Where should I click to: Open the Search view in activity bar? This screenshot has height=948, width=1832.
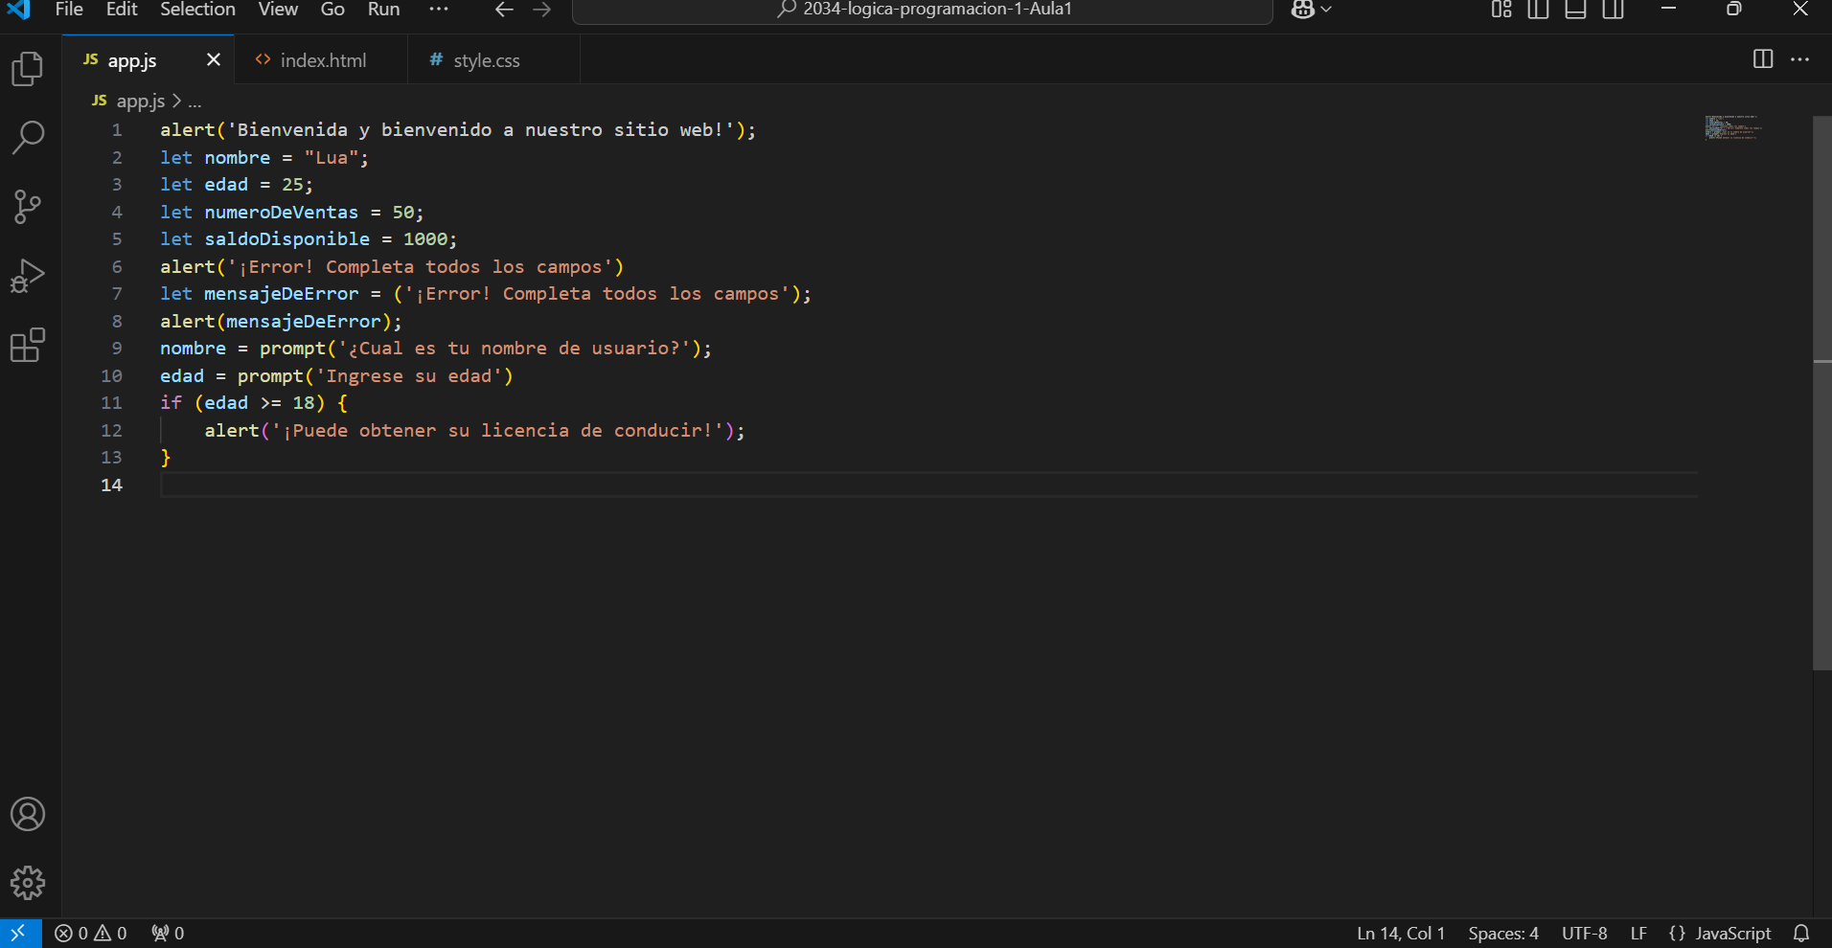(x=28, y=138)
